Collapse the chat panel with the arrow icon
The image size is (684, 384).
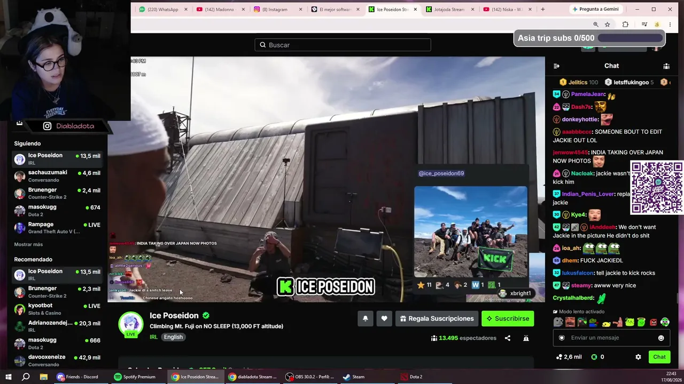pos(556,66)
